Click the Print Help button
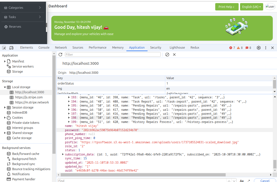The height and width of the screenshot is (182, 277). tap(227, 7)
